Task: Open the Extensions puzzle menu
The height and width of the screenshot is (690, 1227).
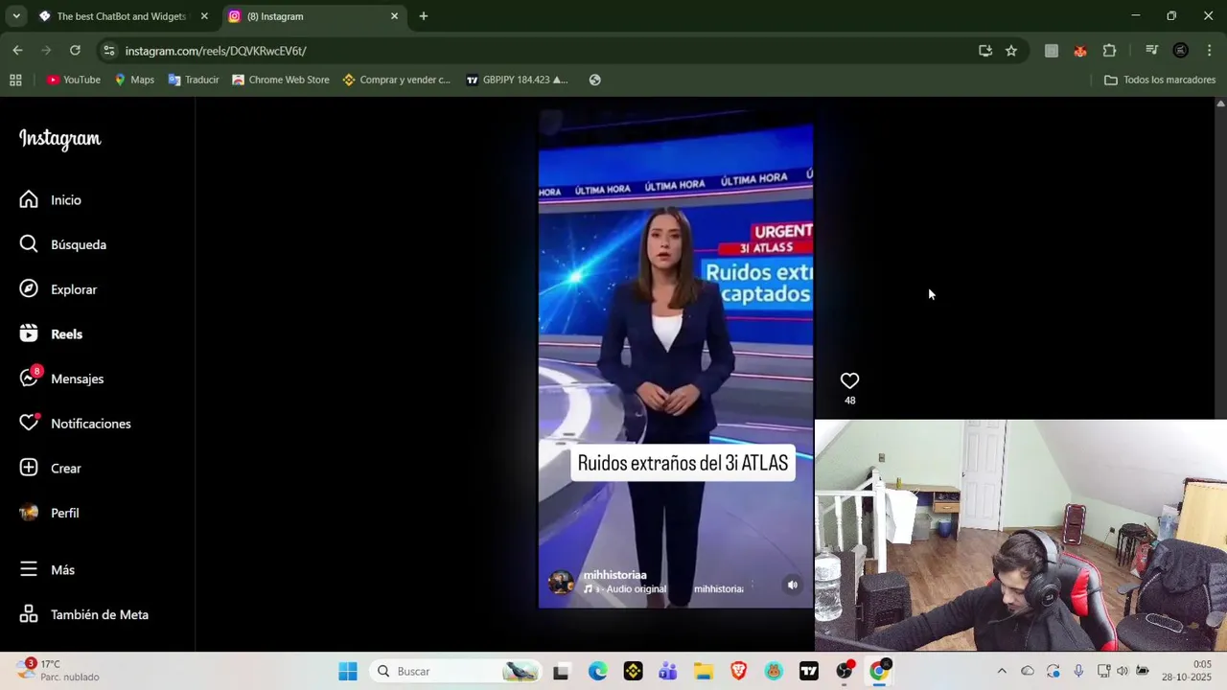Action: [1109, 51]
